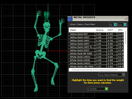
Task: Select the Yellow Gold:10KY row
Action: pos(96,37)
